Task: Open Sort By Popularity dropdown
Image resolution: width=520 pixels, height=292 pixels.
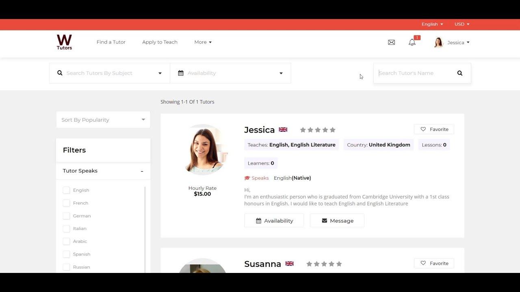Action: (103, 120)
